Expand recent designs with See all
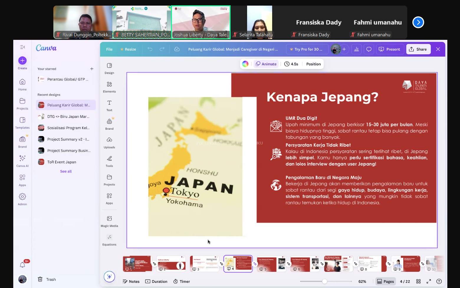Viewport: 460px width, 288px height. click(x=65, y=171)
